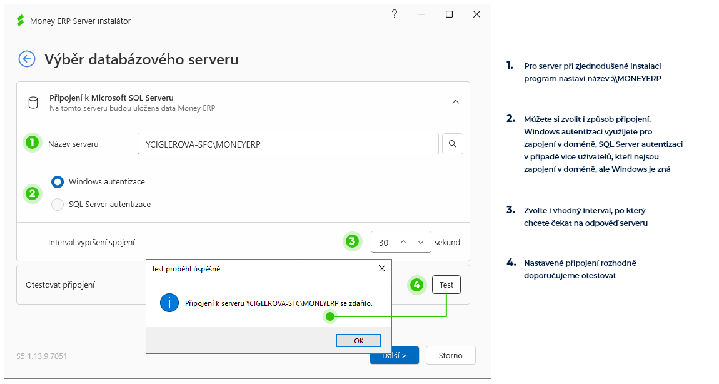The height and width of the screenshot is (384, 719).
Task: Click the search servers magnifier icon
Action: 453,144
